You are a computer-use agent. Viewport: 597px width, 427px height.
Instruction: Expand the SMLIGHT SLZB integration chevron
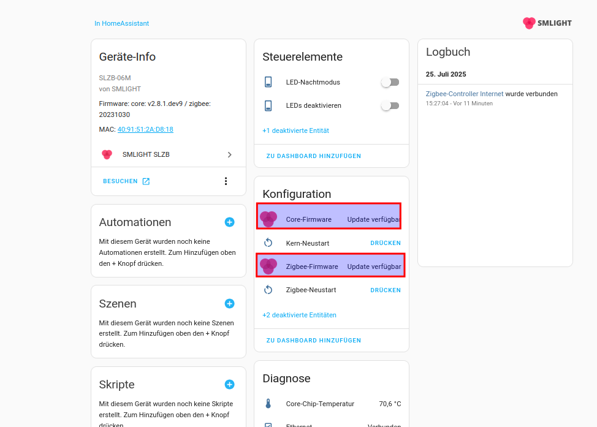point(229,155)
